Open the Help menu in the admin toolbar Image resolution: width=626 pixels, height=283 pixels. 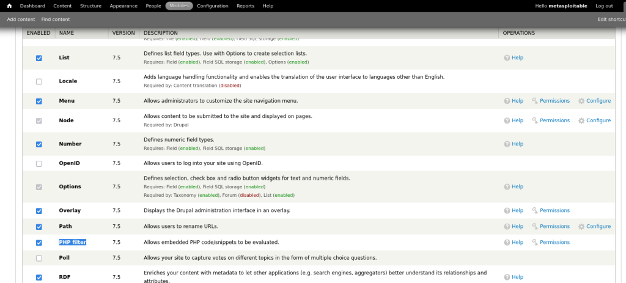click(x=268, y=6)
